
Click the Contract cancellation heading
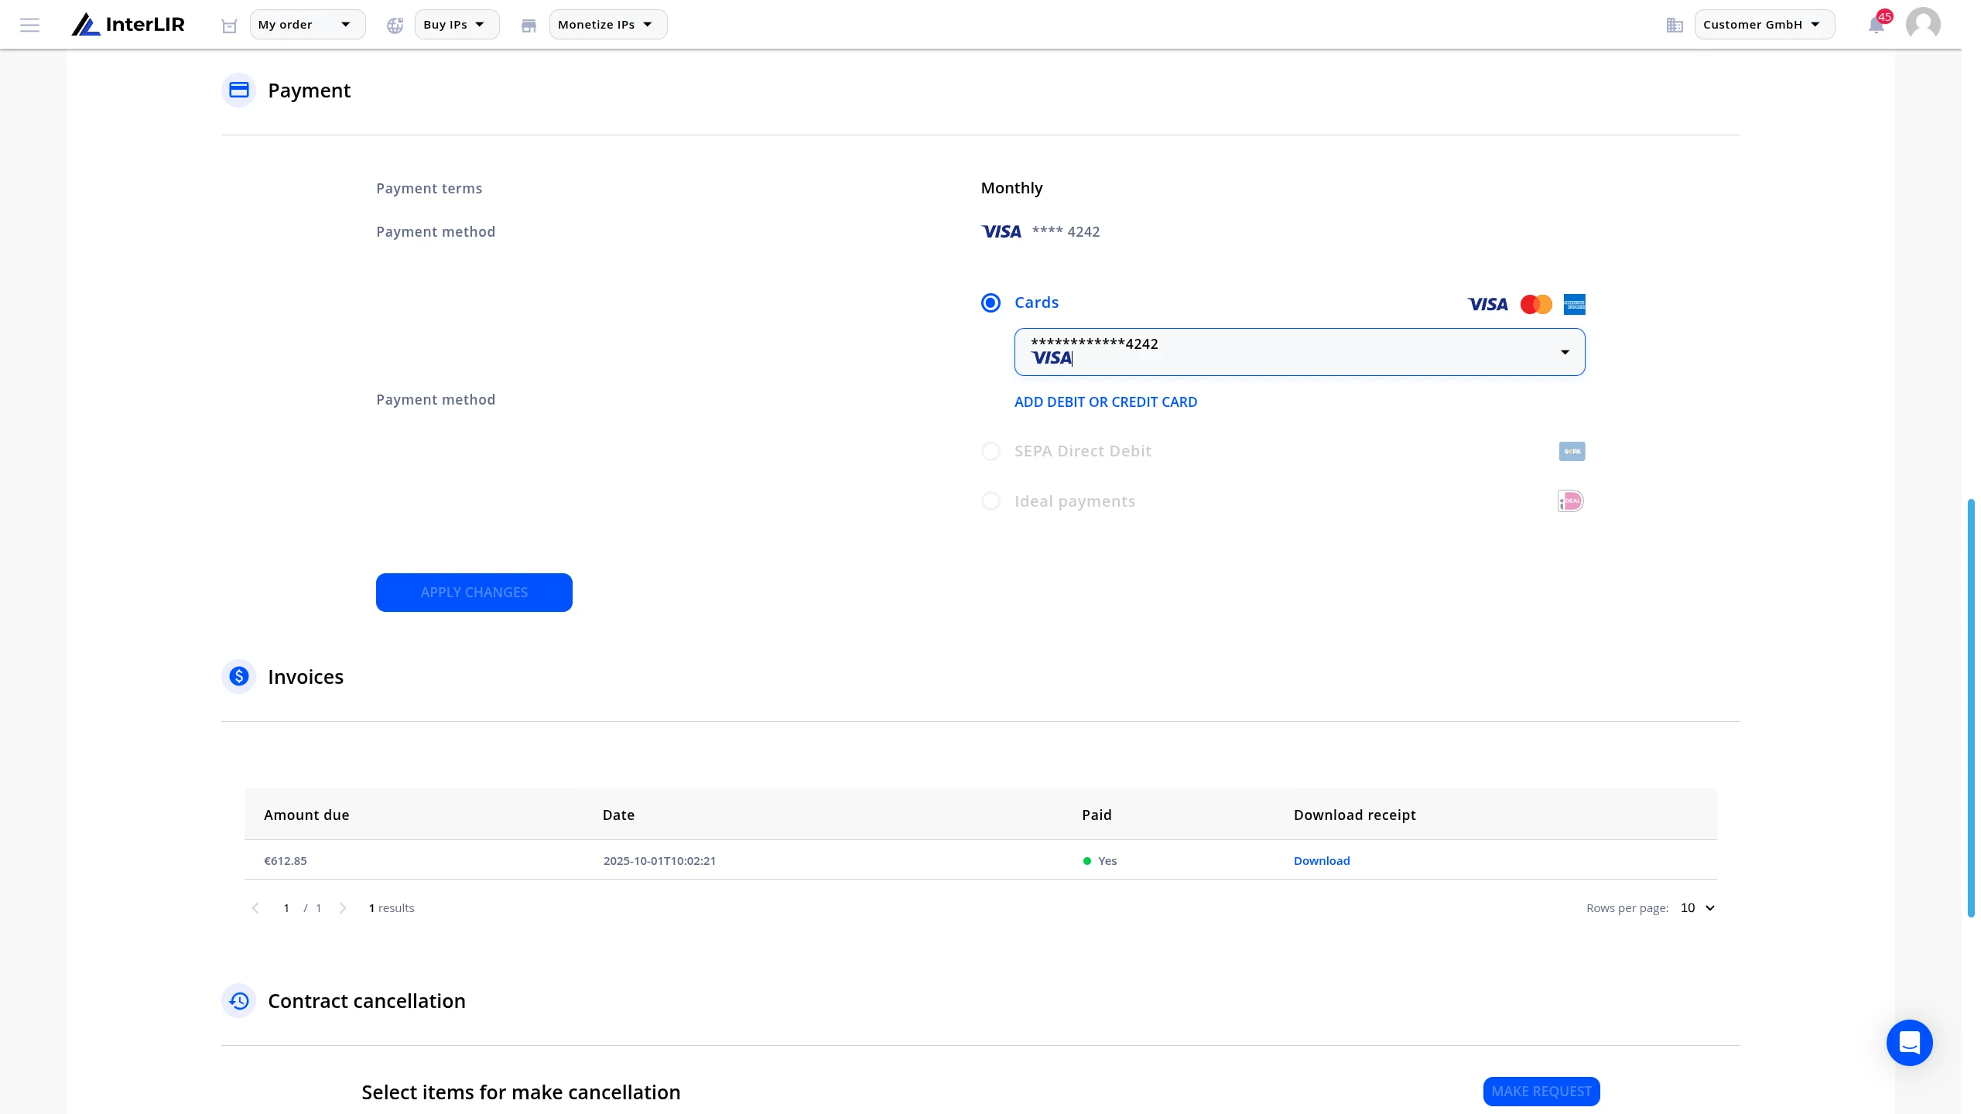pyautogui.click(x=366, y=1001)
